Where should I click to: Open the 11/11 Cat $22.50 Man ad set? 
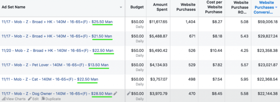(x=50, y=79)
